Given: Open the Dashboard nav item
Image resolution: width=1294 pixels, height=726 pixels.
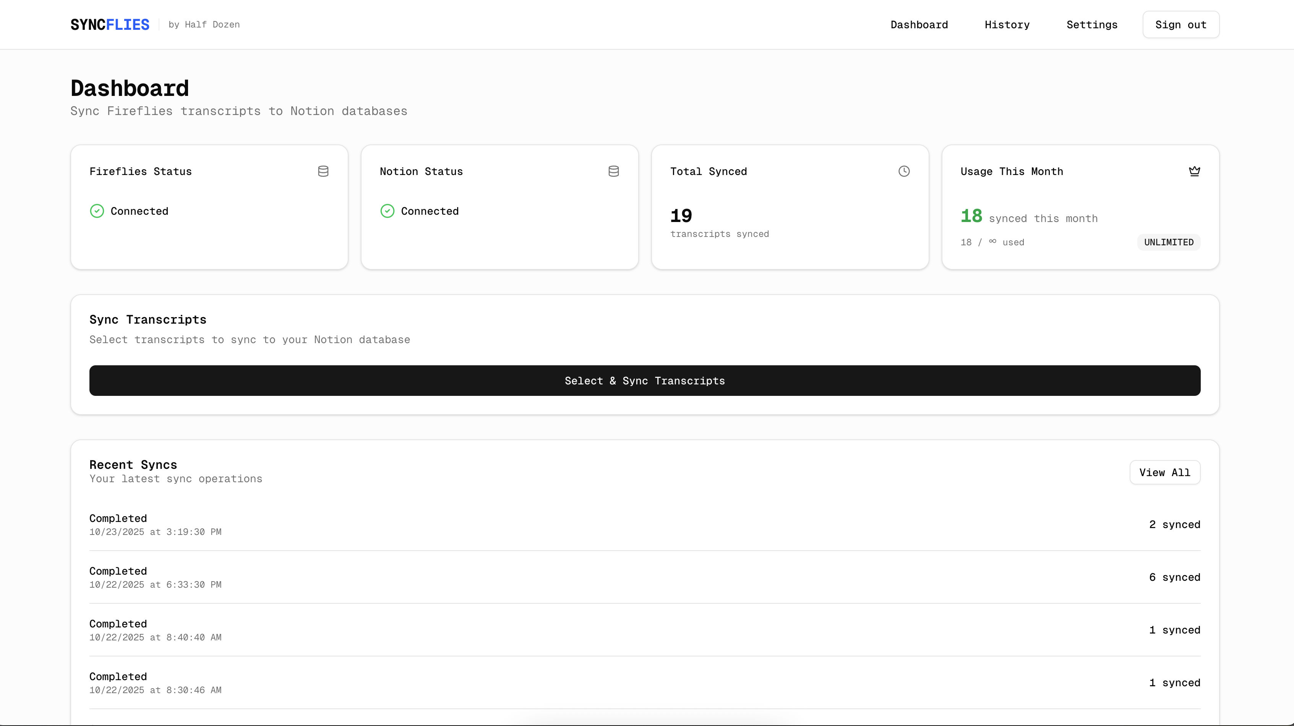Looking at the screenshot, I should tap(919, 24).
